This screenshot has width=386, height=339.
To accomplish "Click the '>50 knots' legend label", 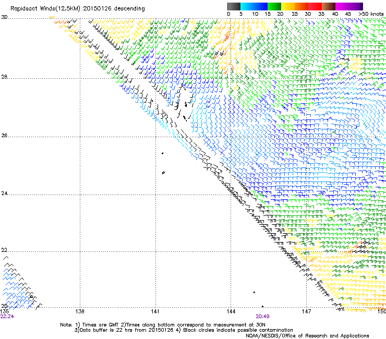I will [x=371, y=14].
